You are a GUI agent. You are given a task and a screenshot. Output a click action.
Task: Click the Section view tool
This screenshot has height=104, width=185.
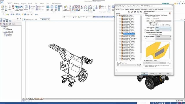39,8
